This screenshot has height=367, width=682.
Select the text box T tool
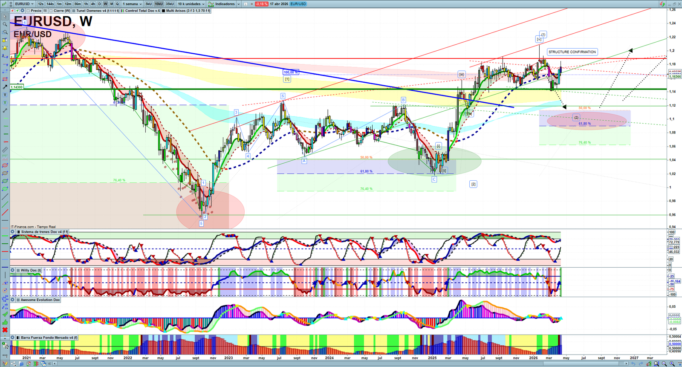click(5, 95)
